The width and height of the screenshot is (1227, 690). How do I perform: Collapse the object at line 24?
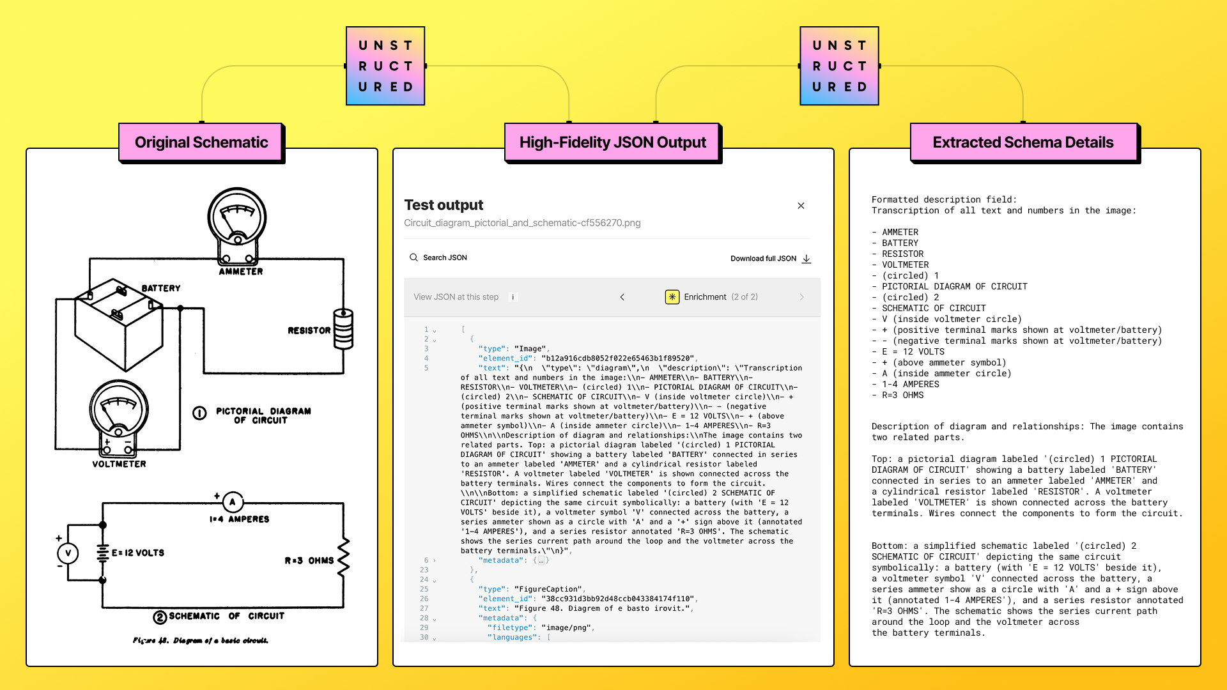pyautogui.click(x=435, y=580)
